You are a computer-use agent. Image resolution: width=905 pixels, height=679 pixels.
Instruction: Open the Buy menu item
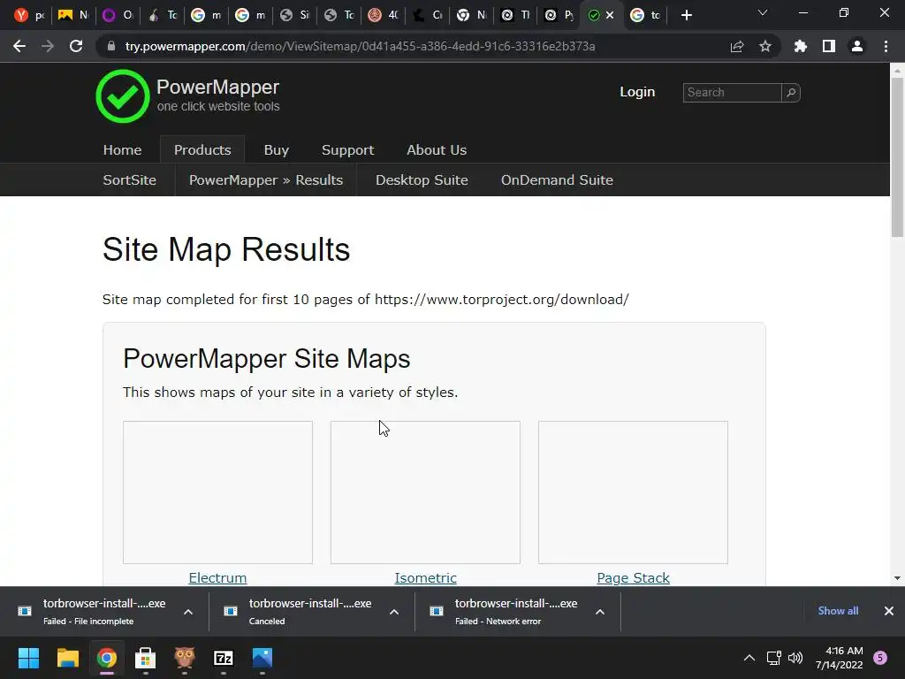(x=277, y=149)
